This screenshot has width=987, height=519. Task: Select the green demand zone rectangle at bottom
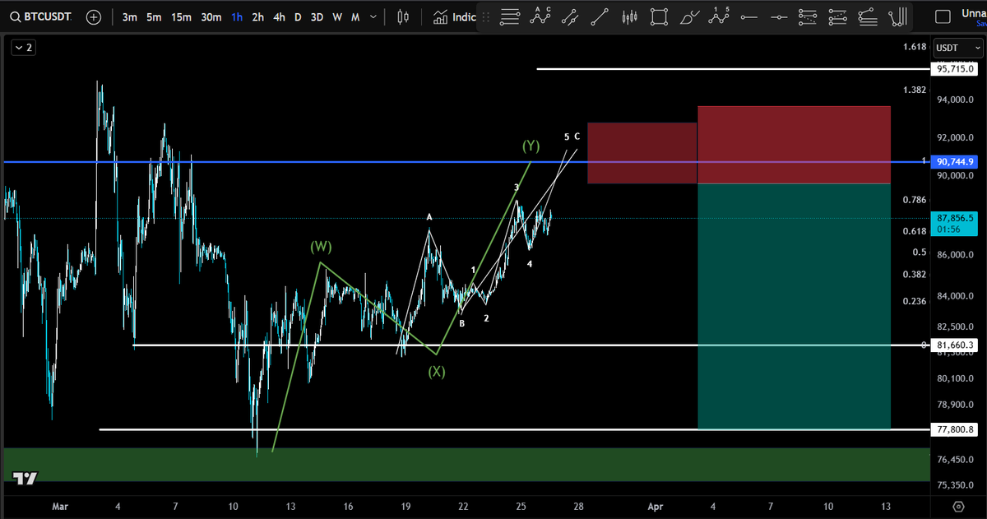(466, 465)
